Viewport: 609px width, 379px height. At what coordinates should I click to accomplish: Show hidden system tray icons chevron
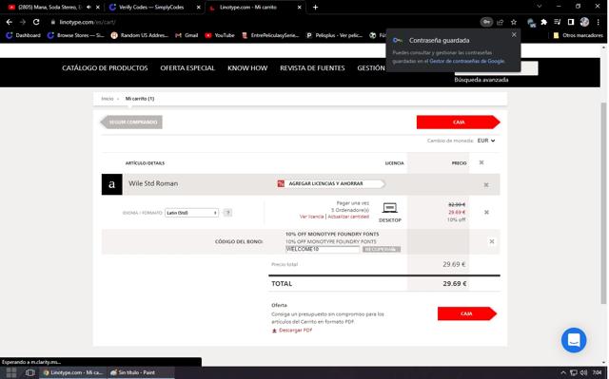(563, 372)
